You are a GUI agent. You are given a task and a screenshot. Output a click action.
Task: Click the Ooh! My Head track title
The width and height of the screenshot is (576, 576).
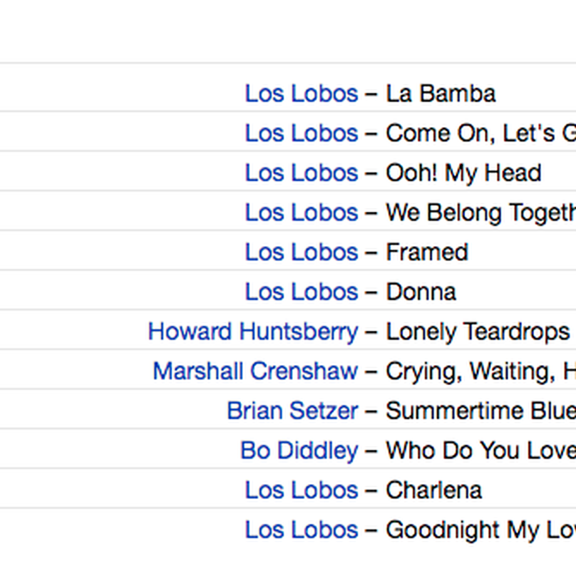click(x=463, y=174)
